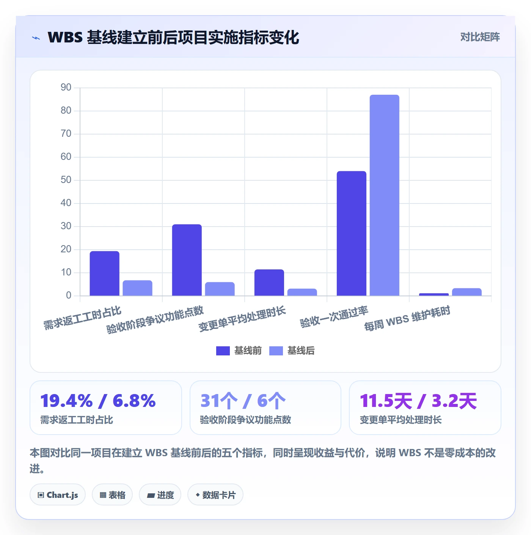Click the 31个 / 6个 stat card
The height and width of the screenshot is (535, 531).
coord(265,408)
